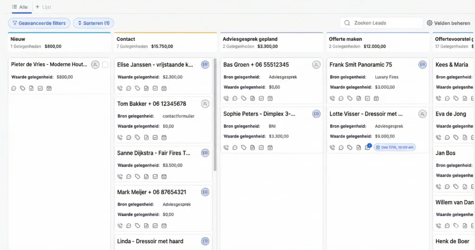Viewport: 475px width, 250px height.
Task: Click assign-user icon on Bas Groen card
Action: 316,65
